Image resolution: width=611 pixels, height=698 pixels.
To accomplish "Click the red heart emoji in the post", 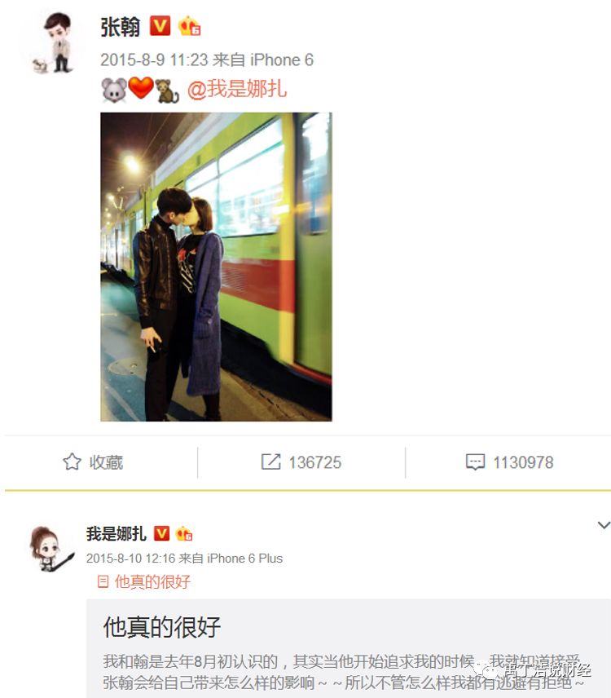I will tap(141, 88).
